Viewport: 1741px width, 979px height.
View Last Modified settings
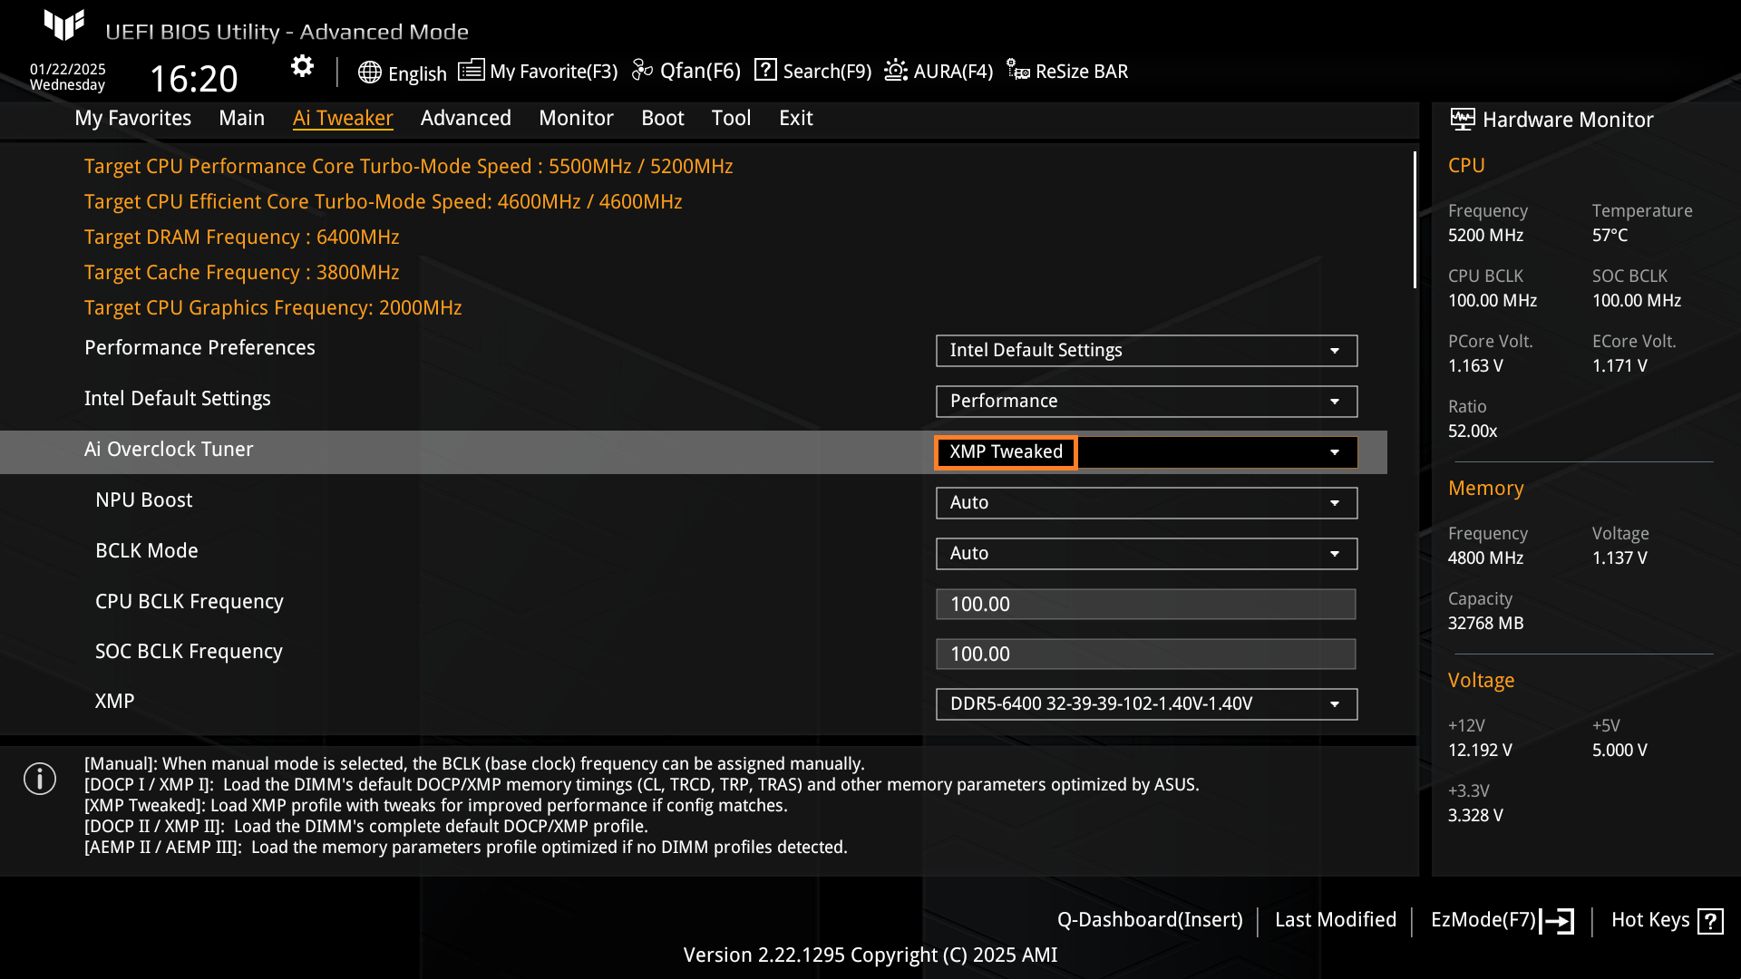[x=1336, y=919]
